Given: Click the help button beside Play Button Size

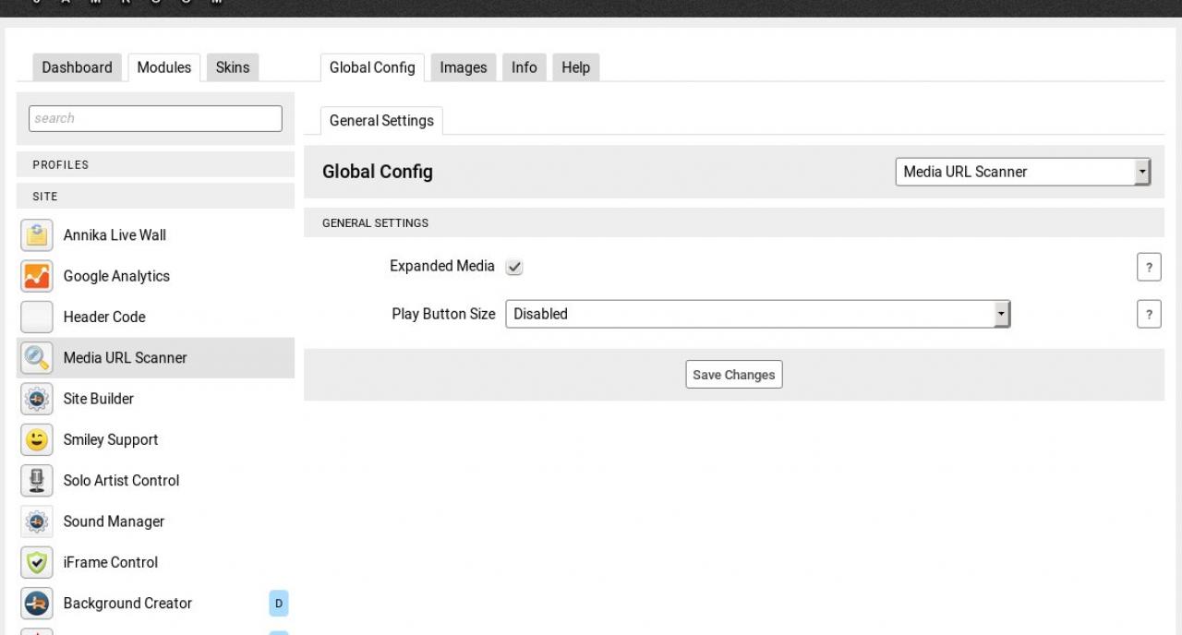Looking at the screenshot, I should click(x=1149, y=314).
